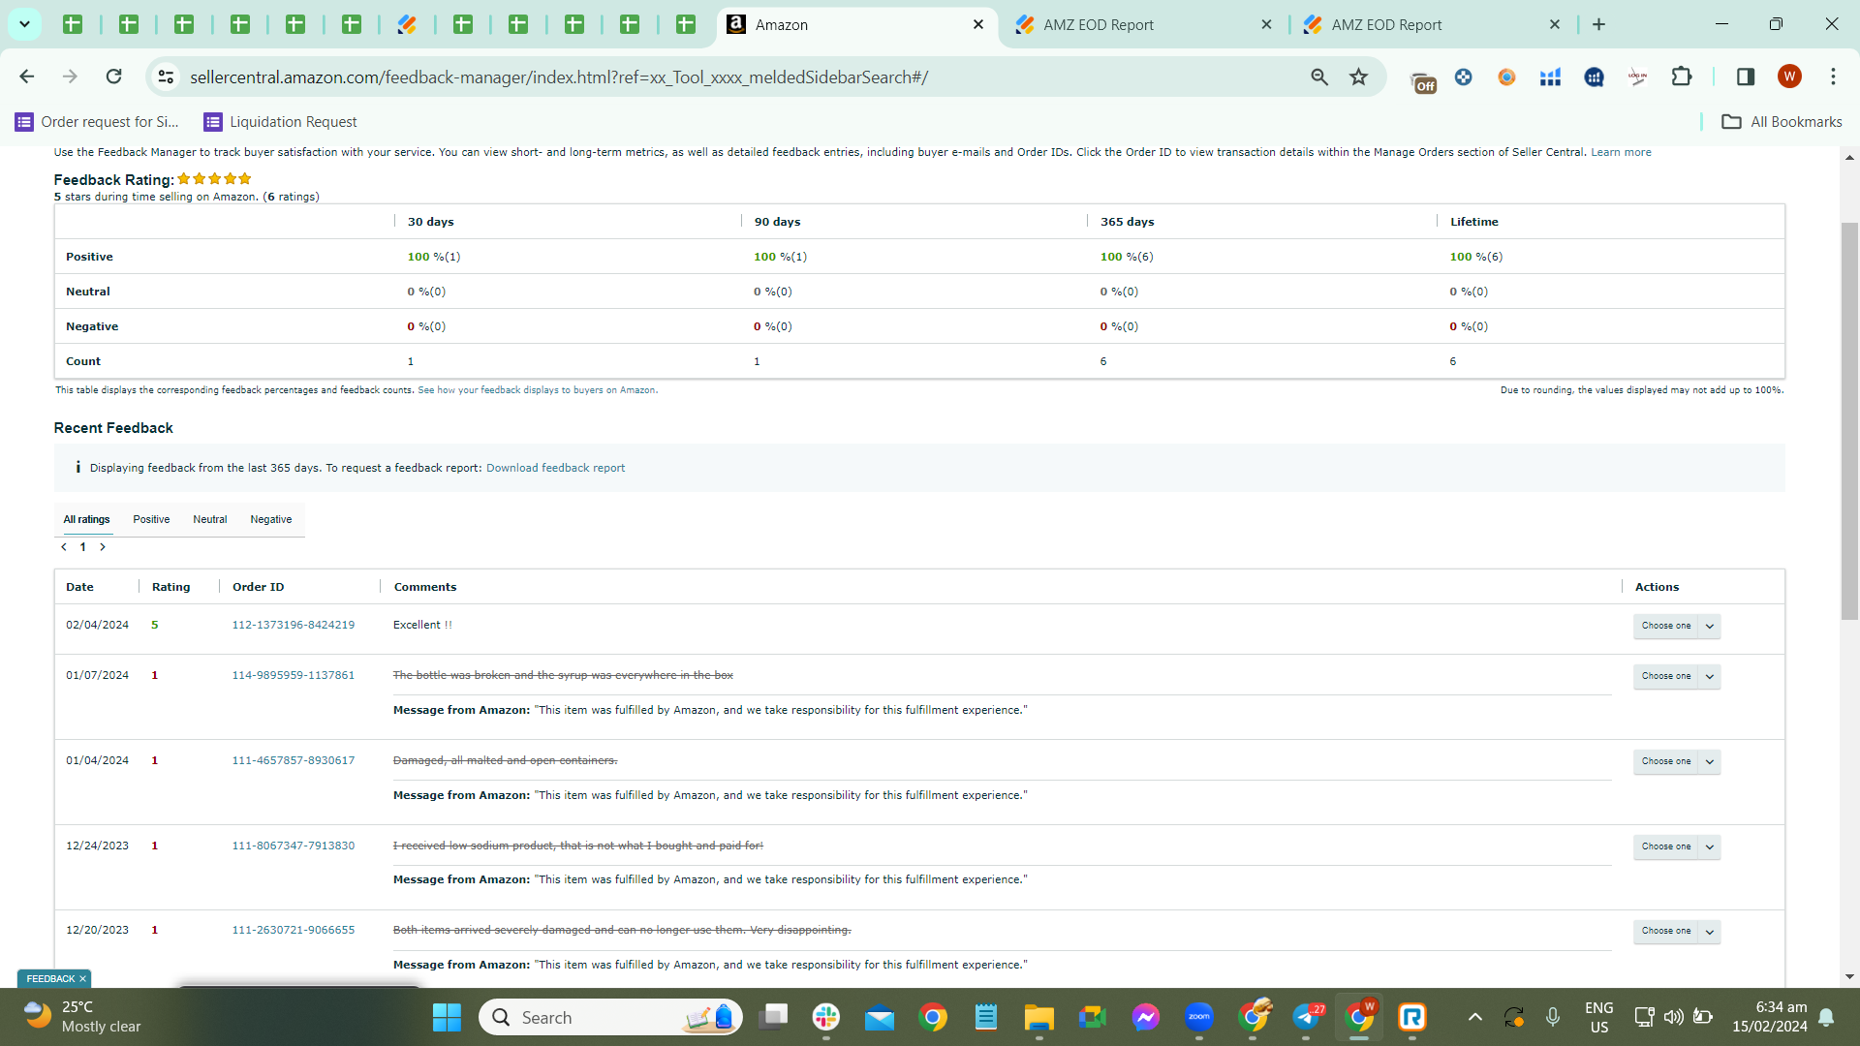Click the extension icon labeled Off

point(1422,81)
